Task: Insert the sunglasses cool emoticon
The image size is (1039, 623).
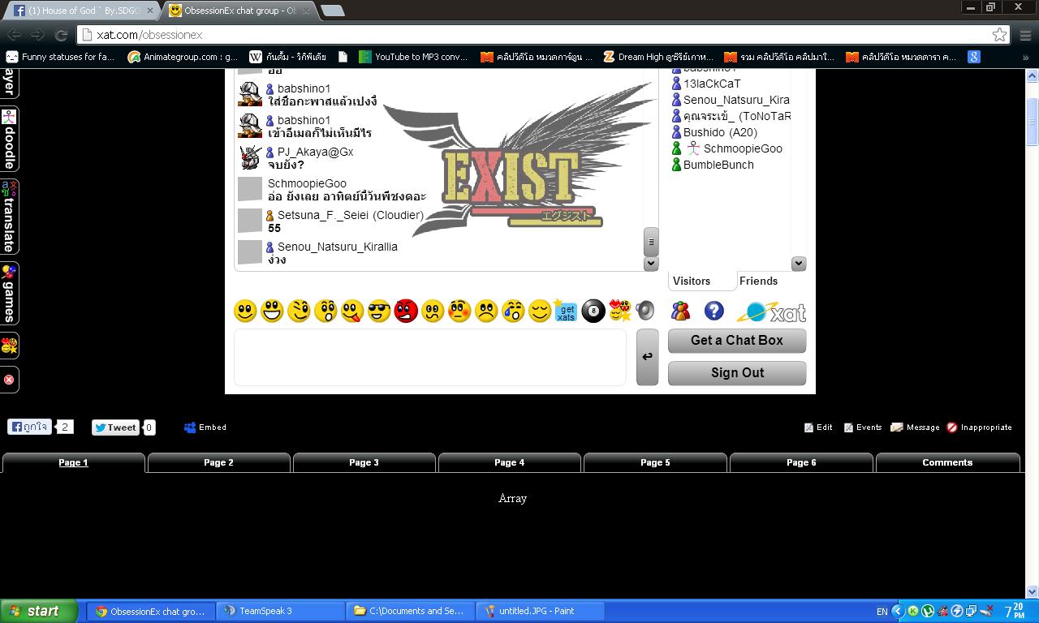Action: 379,311
